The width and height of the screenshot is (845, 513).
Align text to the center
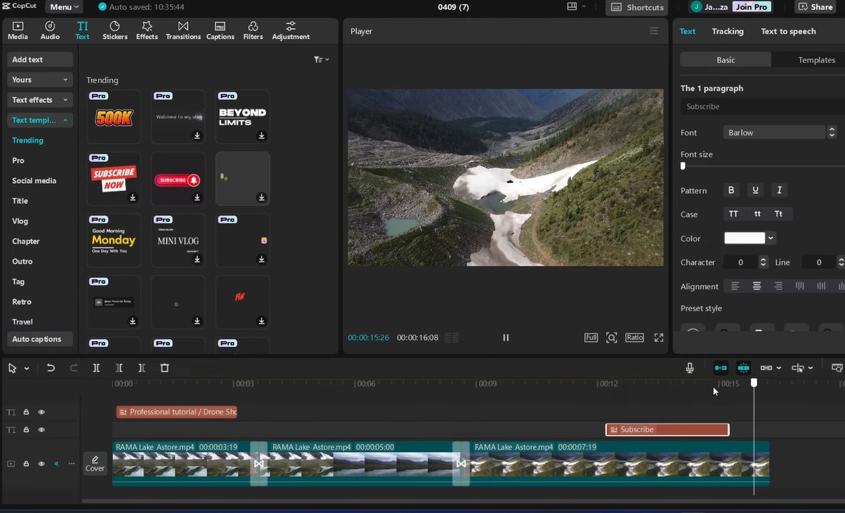757,287
